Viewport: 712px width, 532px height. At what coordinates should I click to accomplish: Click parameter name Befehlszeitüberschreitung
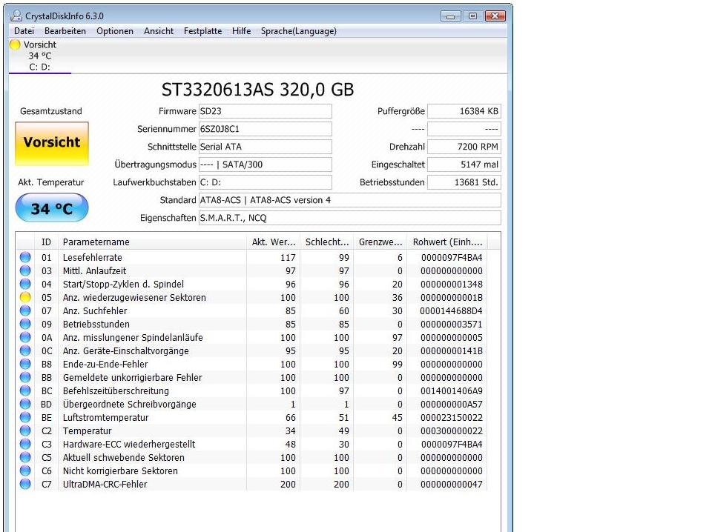click(116, 390)
